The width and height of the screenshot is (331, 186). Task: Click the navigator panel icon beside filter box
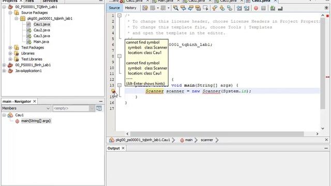coord(99,108)
